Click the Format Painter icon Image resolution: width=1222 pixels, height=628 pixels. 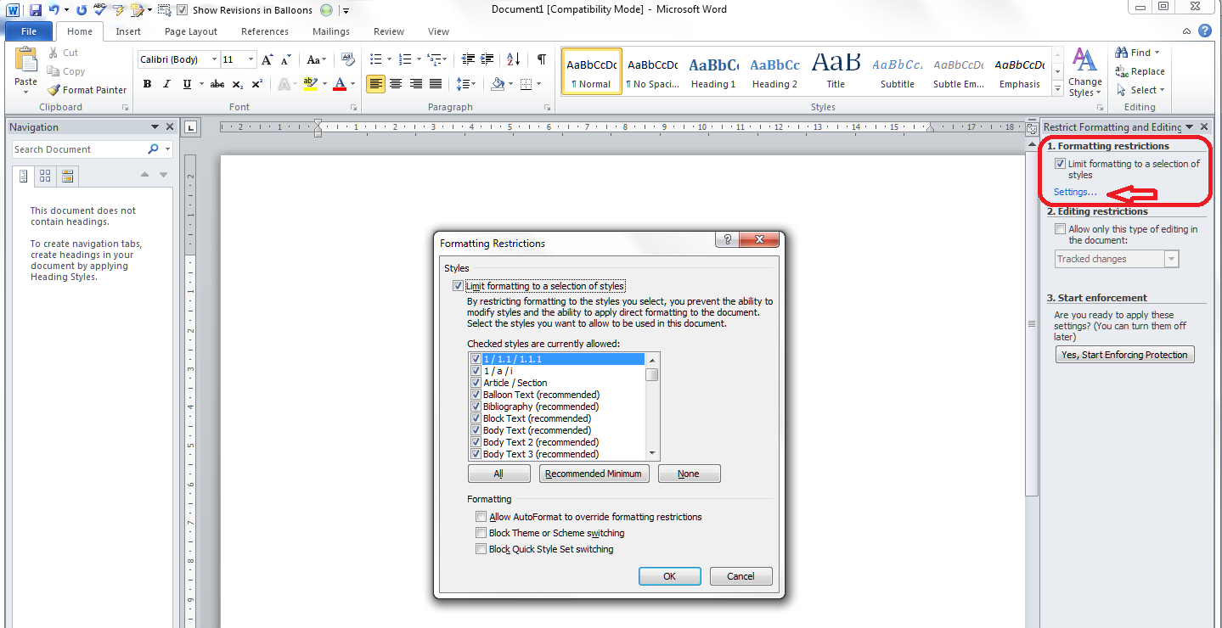click(x=53, y=90)
